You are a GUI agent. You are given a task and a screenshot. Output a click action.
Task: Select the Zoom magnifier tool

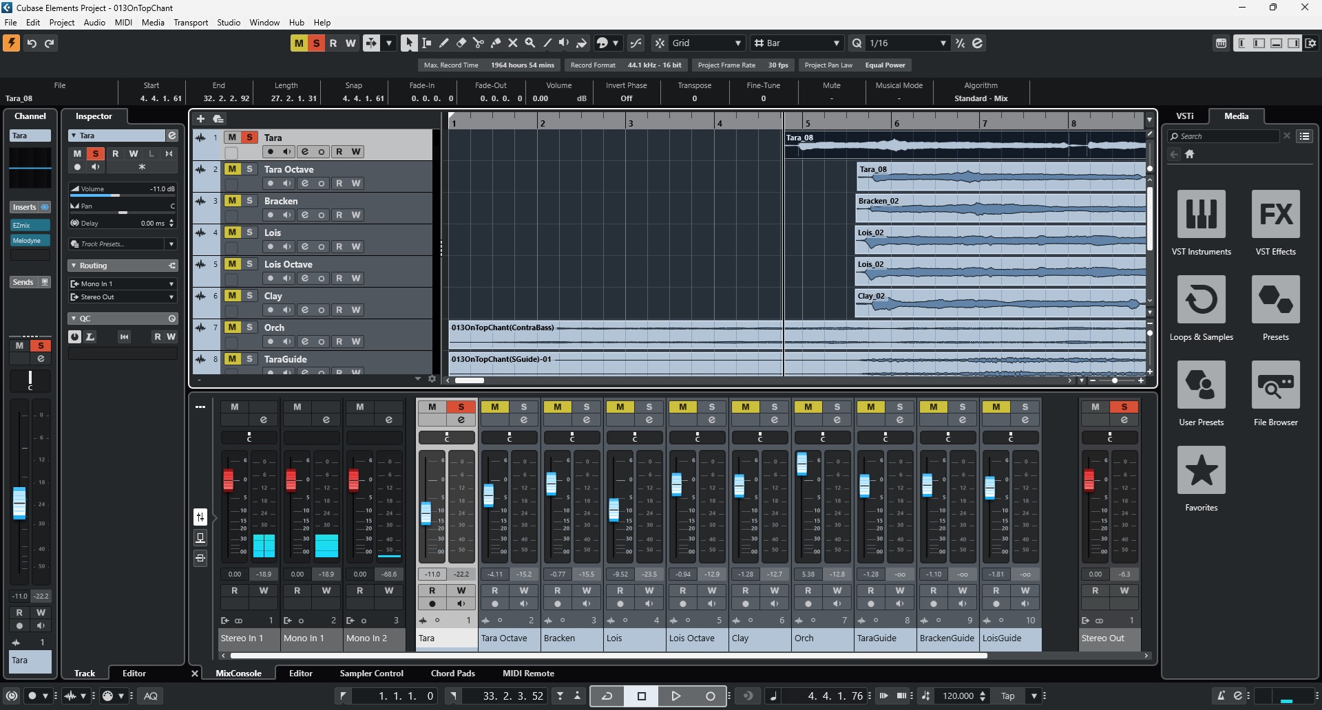pos(530,43)
